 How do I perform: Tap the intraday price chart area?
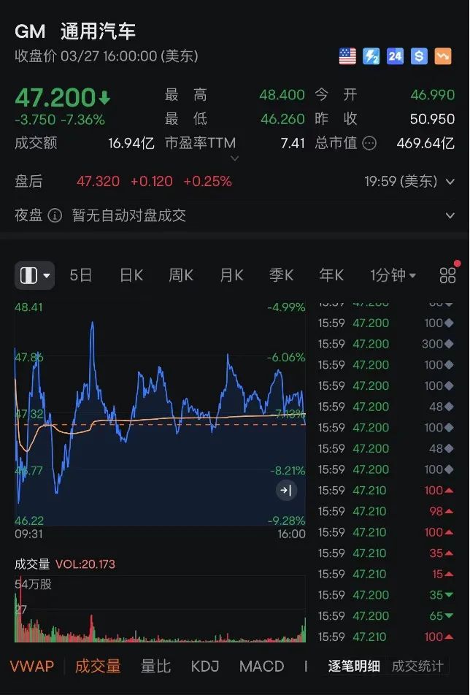coord(160,413)
